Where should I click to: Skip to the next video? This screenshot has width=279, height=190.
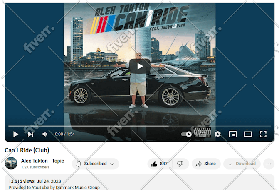pyautogui.click(x=31, y=134)
